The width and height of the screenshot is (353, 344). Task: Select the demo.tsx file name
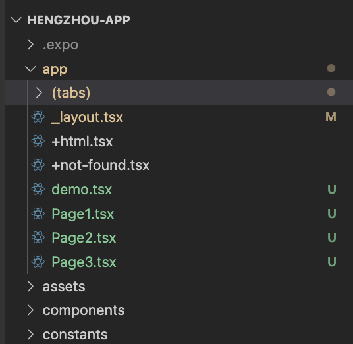[82, 189]
